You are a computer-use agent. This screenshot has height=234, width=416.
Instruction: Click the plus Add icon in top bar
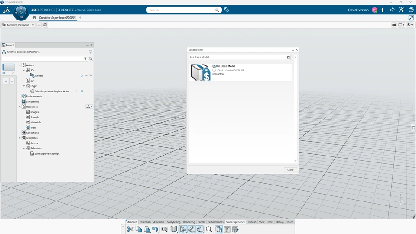[383, 10]
